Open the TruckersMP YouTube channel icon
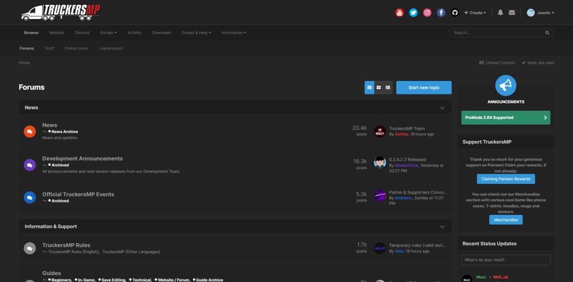Image resolution: width=573 pixels, height=282 pixels. (x=399, y=13)
